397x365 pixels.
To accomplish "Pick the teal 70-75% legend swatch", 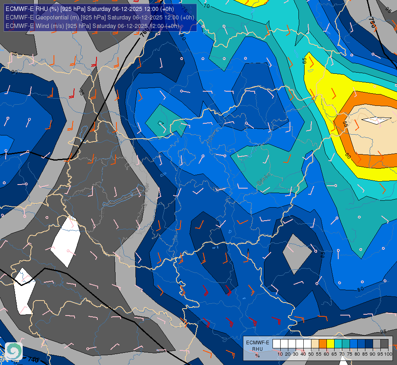I will click(x=346, y=344).
